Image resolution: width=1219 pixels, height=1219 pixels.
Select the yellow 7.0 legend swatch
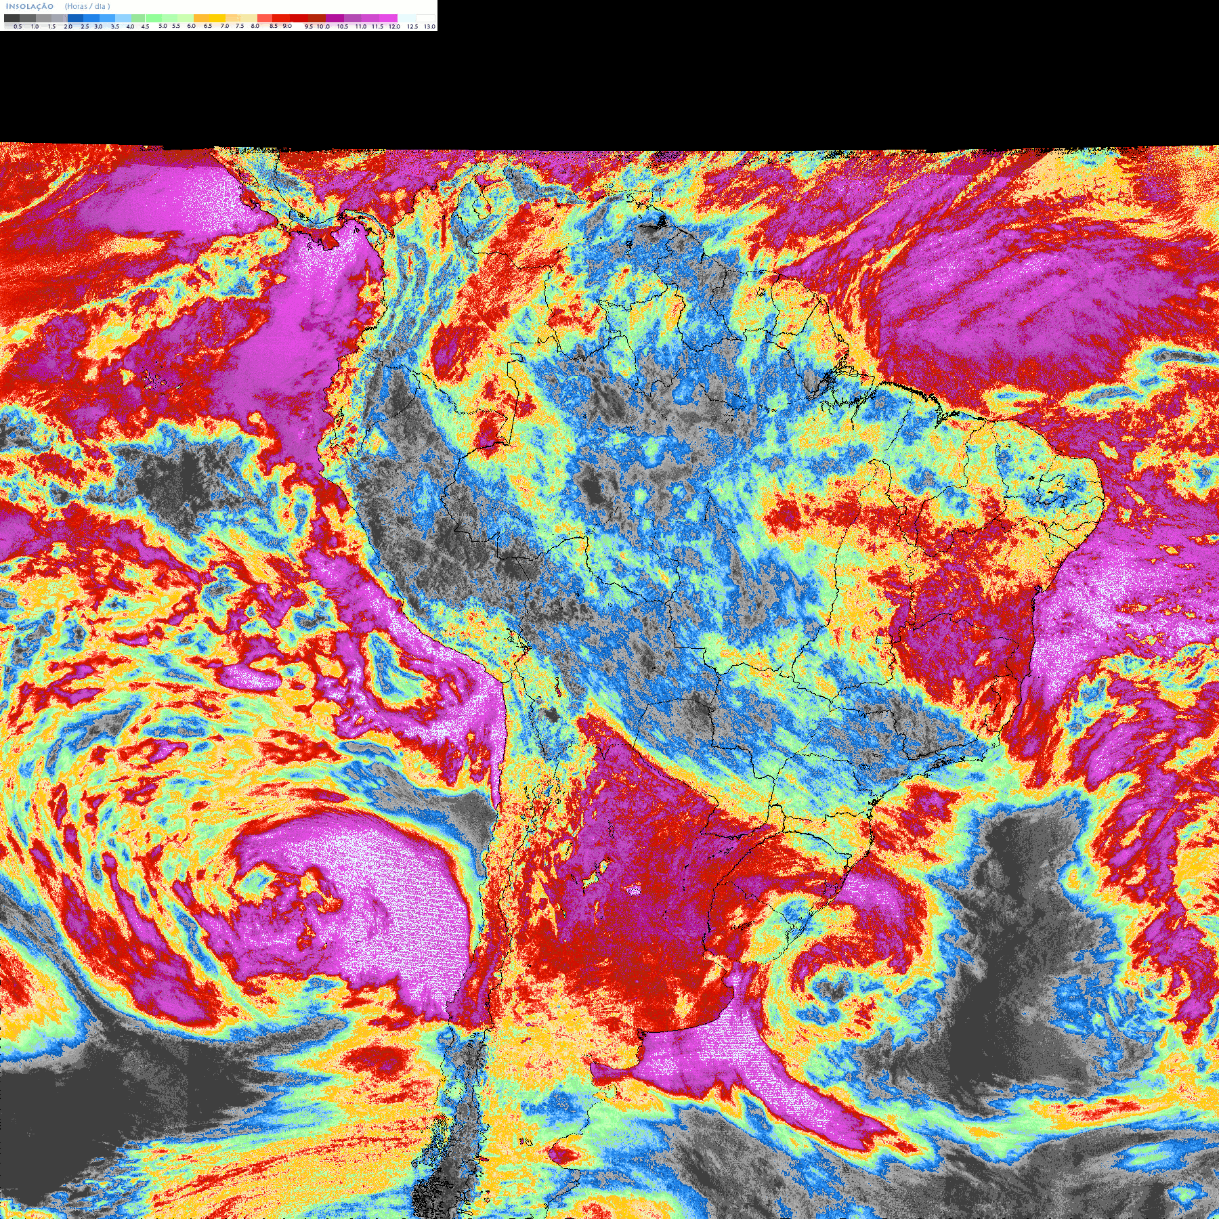217,18
